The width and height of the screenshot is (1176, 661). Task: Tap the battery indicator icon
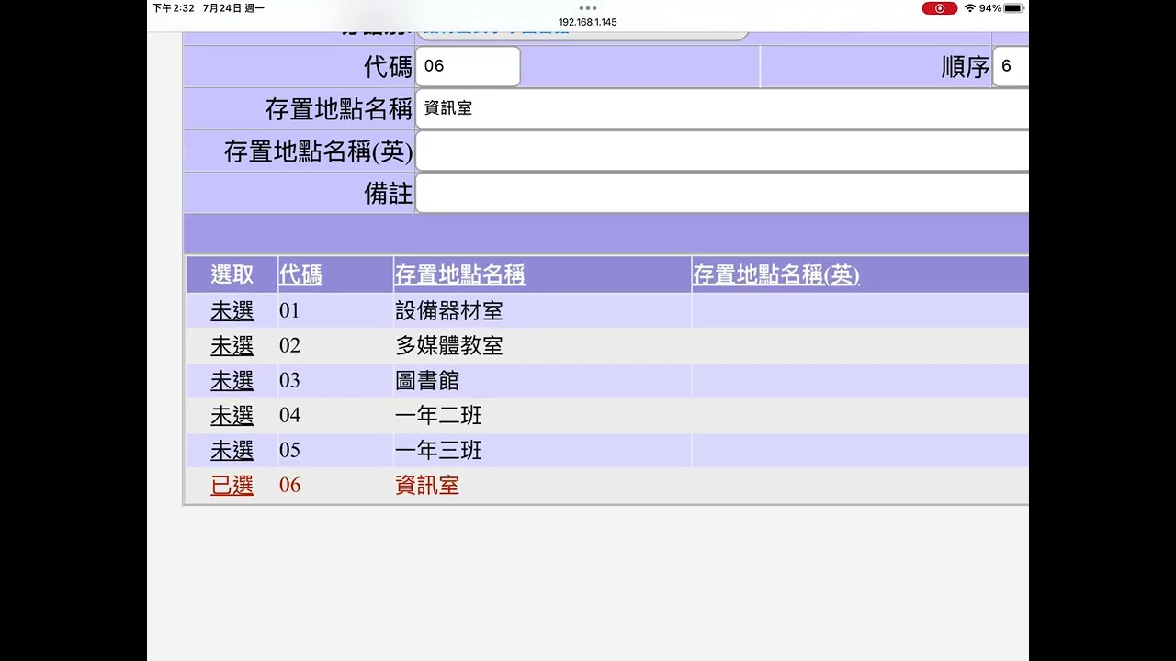(x=1013, y=8)
